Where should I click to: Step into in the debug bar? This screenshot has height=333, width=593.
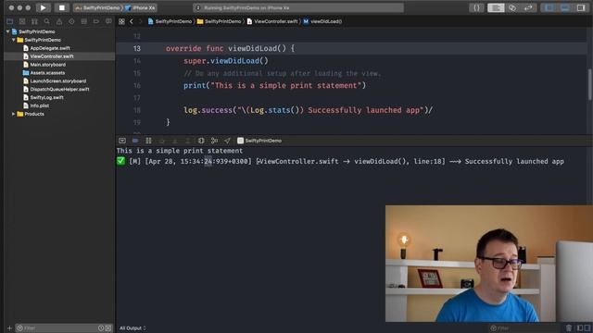click(174, 141)
